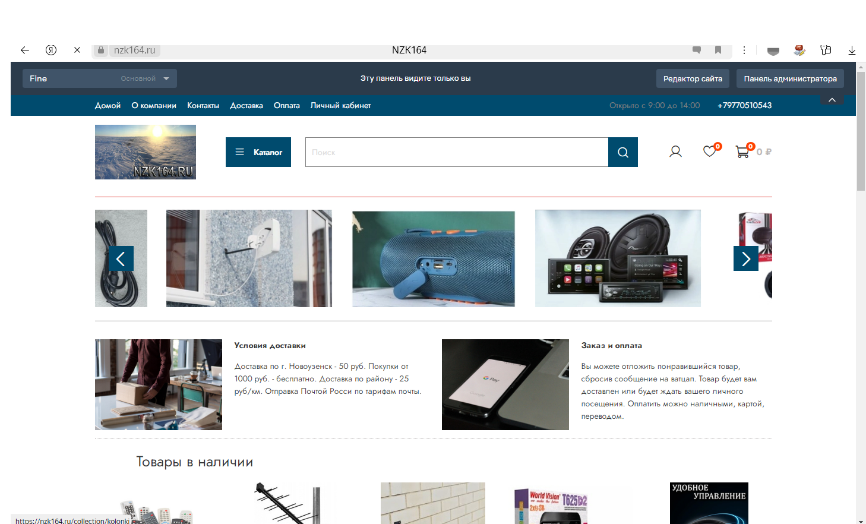Screen dimensions: 866x524
Task: Click the NZK164 page title
Action: coord(409,50)
